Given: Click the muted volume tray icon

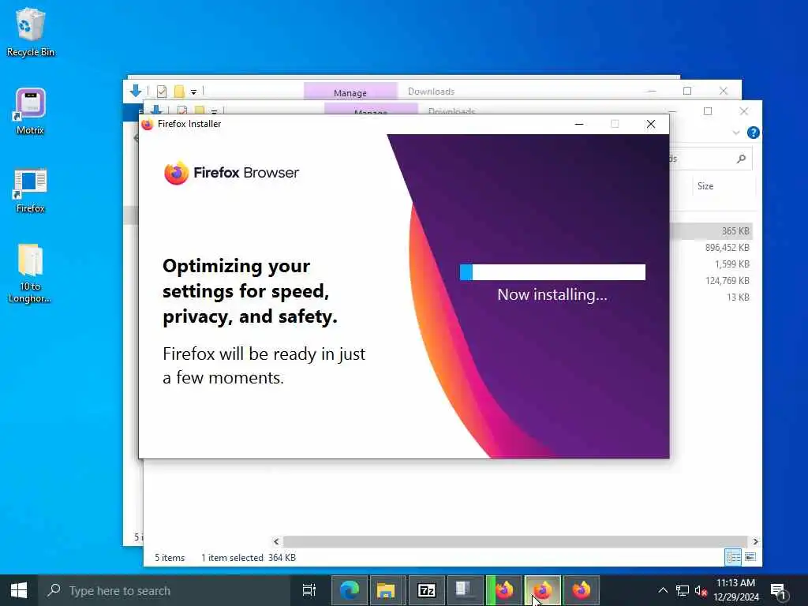Looking at the screenshot, I should click(701, 590).
